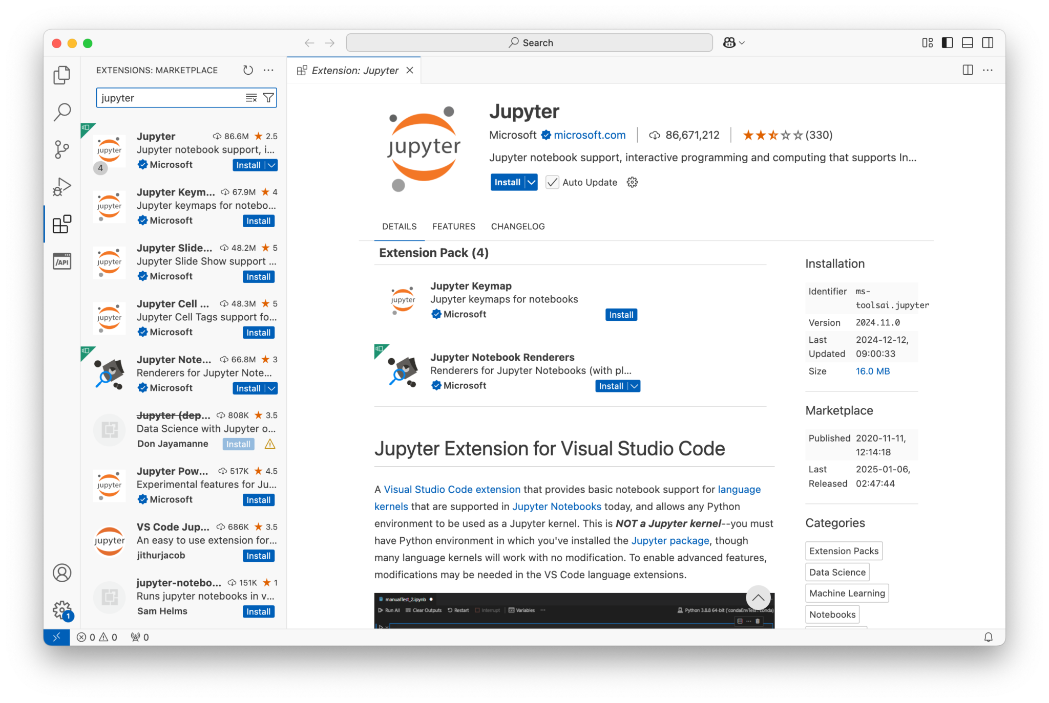The width and height of the screenshot is (1049, 703).
Task: Refresh the extensions list
Action: pyautogui.click(x=248, y=70)
